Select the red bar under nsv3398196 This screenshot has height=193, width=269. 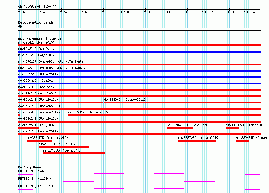point(164,115)
